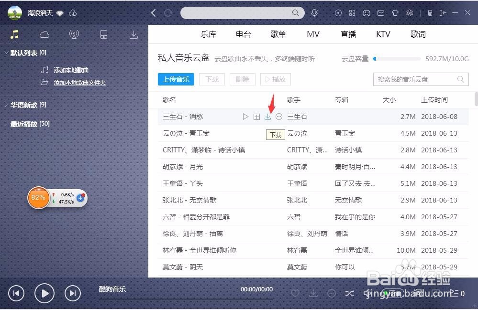Switch to the MV tab
The height and width of the screenshot is (310, 478).
(313, 34)
